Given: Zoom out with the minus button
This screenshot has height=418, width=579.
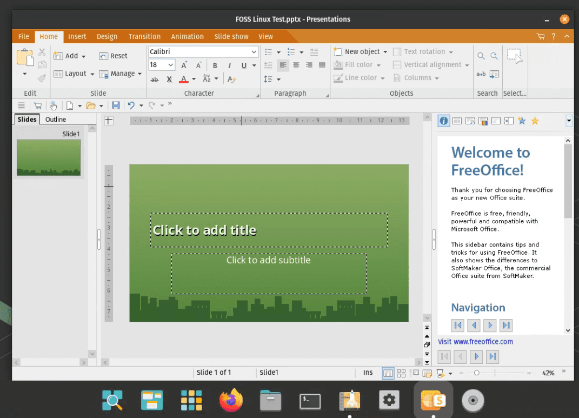Looking at the screenshot, I should point(461,373).
